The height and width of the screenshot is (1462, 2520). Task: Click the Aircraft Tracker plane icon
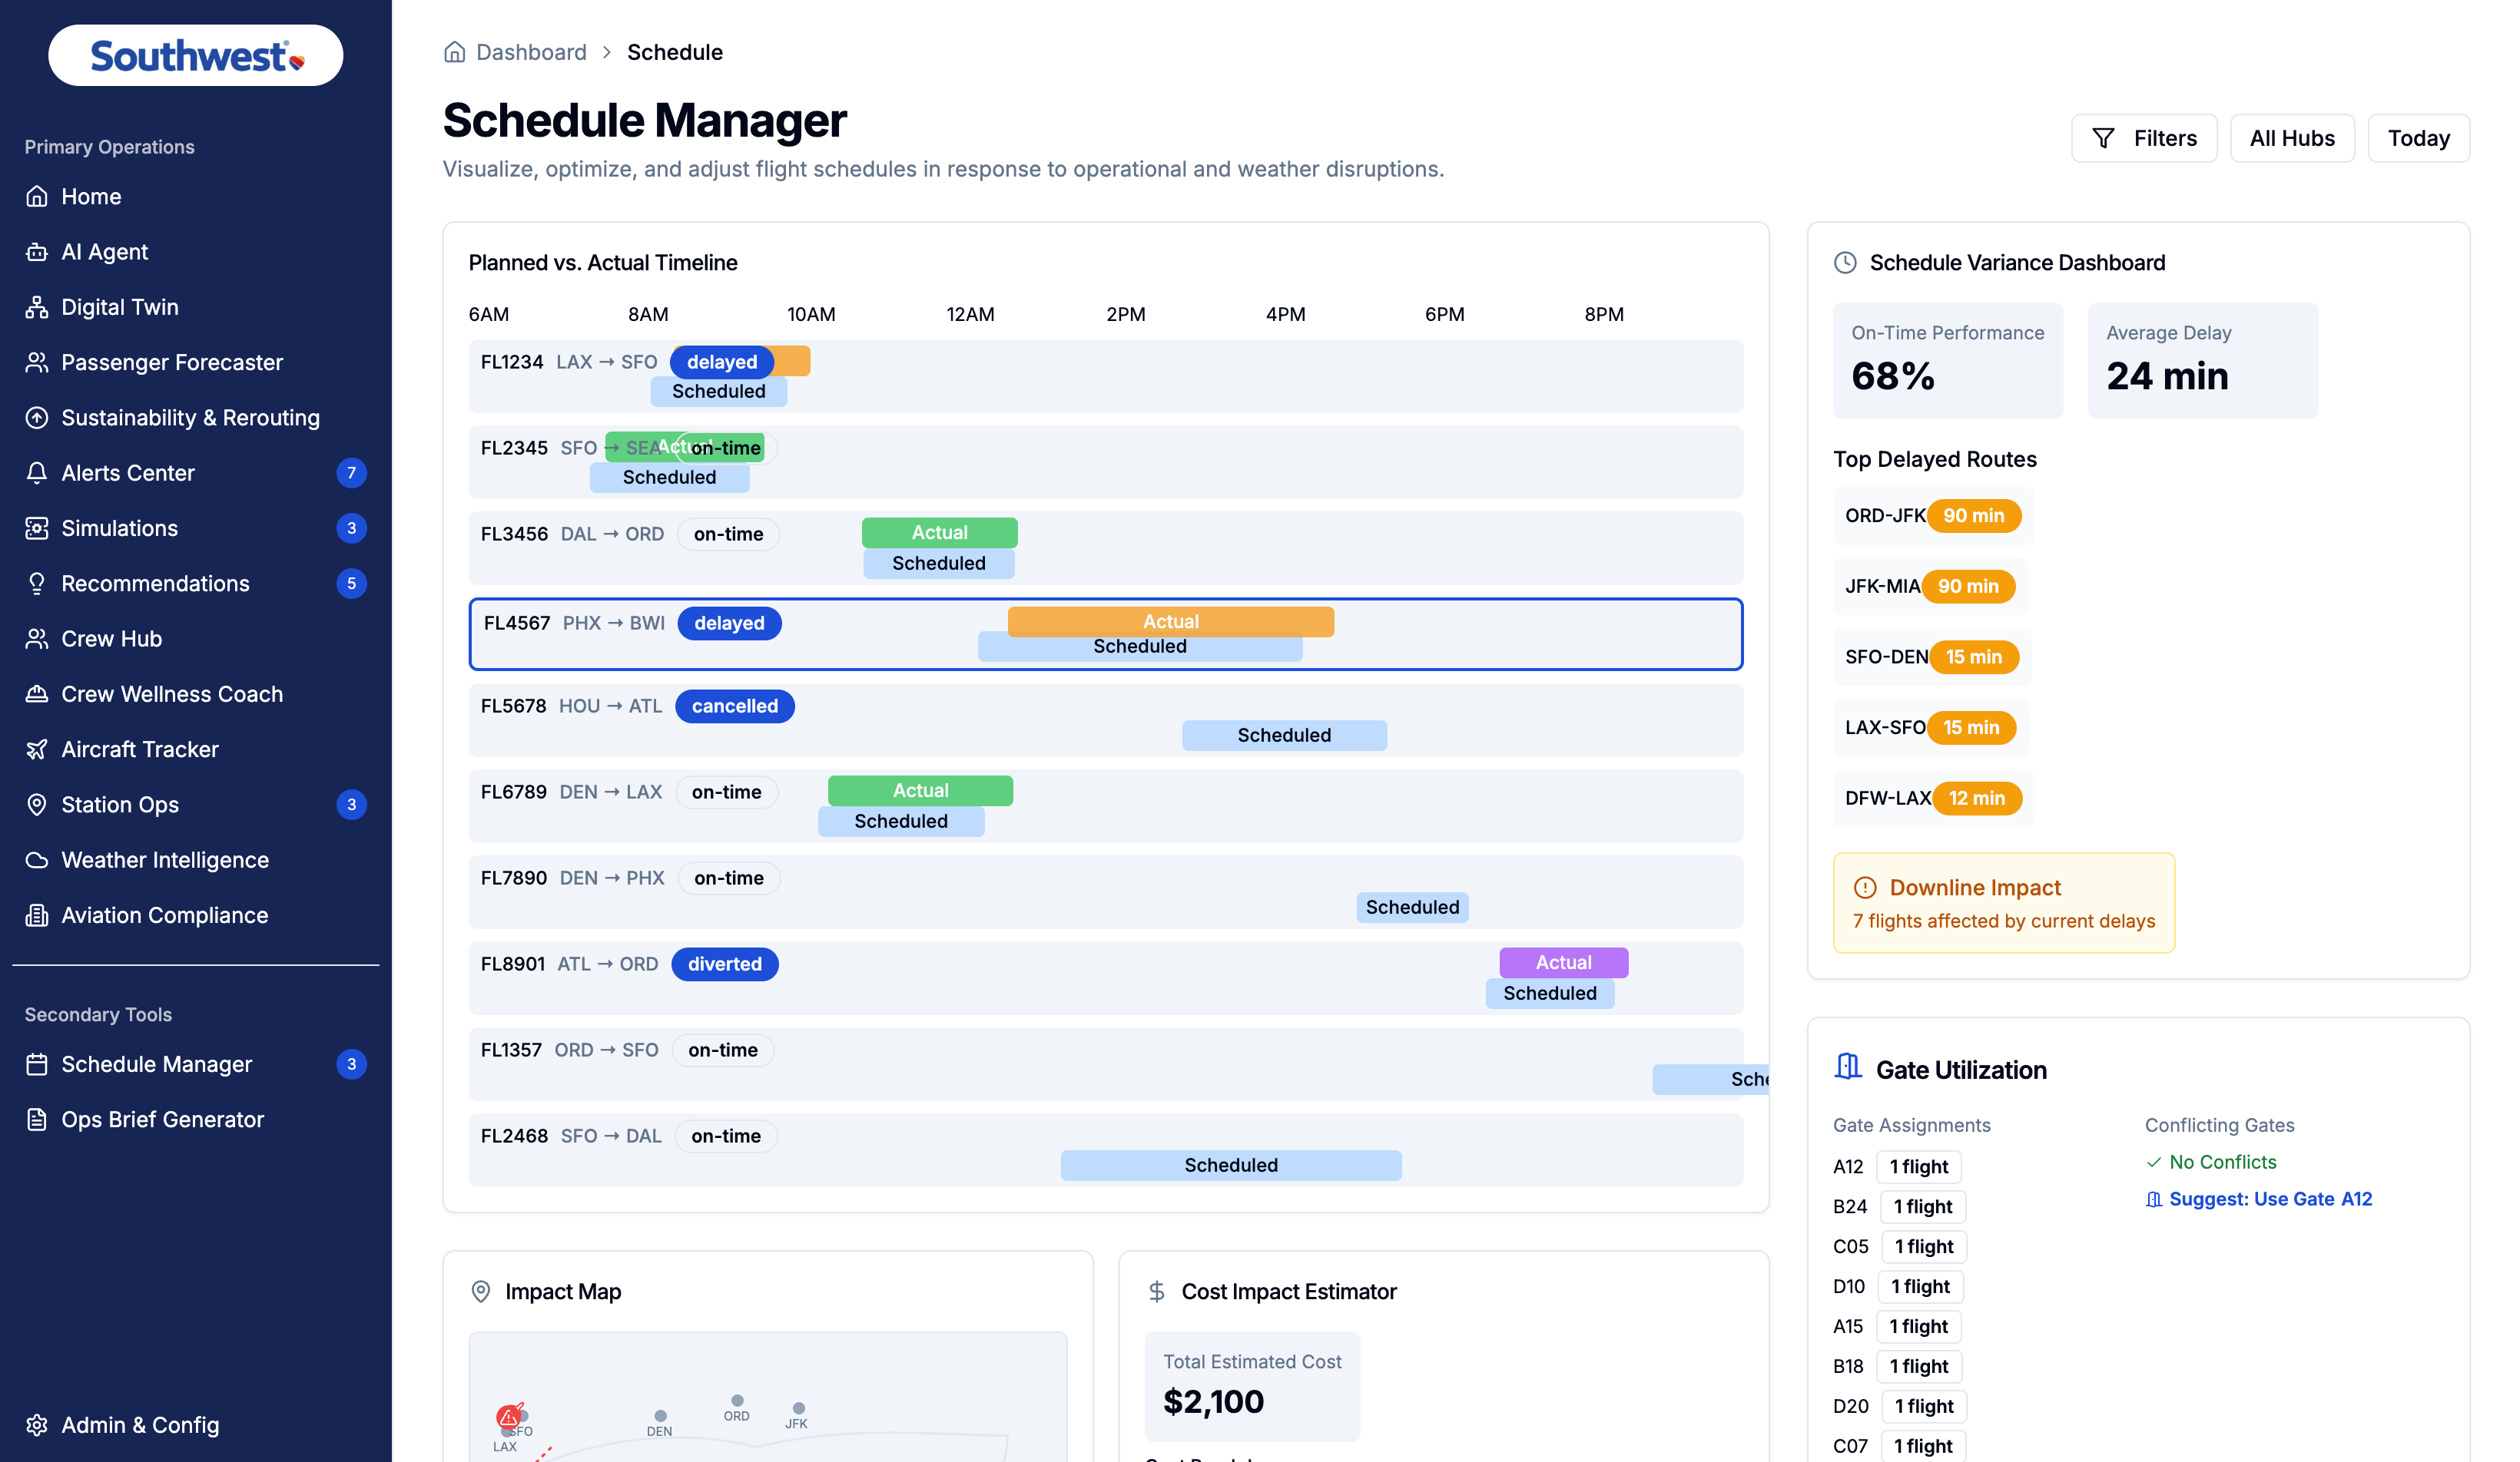(x=37, y=749)
